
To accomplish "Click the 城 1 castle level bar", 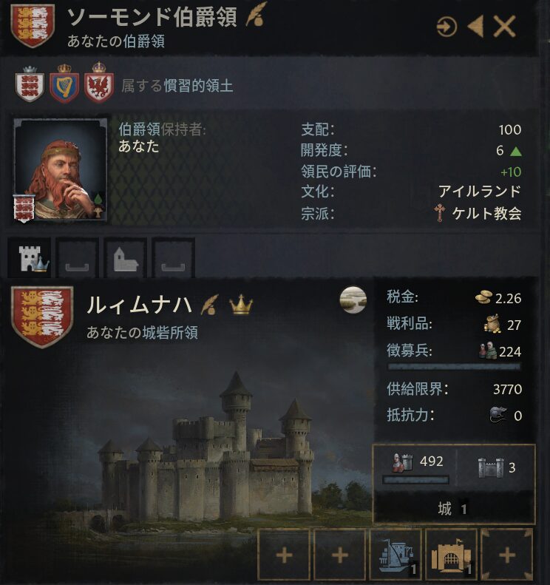I will 454,508.
